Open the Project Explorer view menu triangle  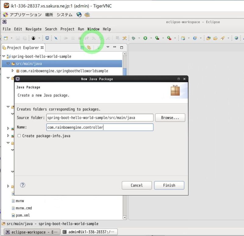click(x=108, y=48)
